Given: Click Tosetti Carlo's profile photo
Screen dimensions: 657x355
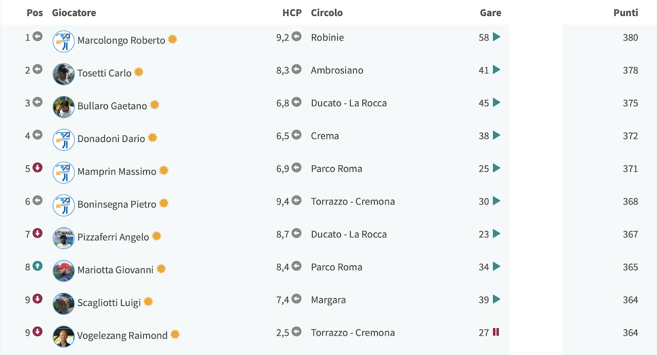Looking at the screenshot, I should 64,74.
